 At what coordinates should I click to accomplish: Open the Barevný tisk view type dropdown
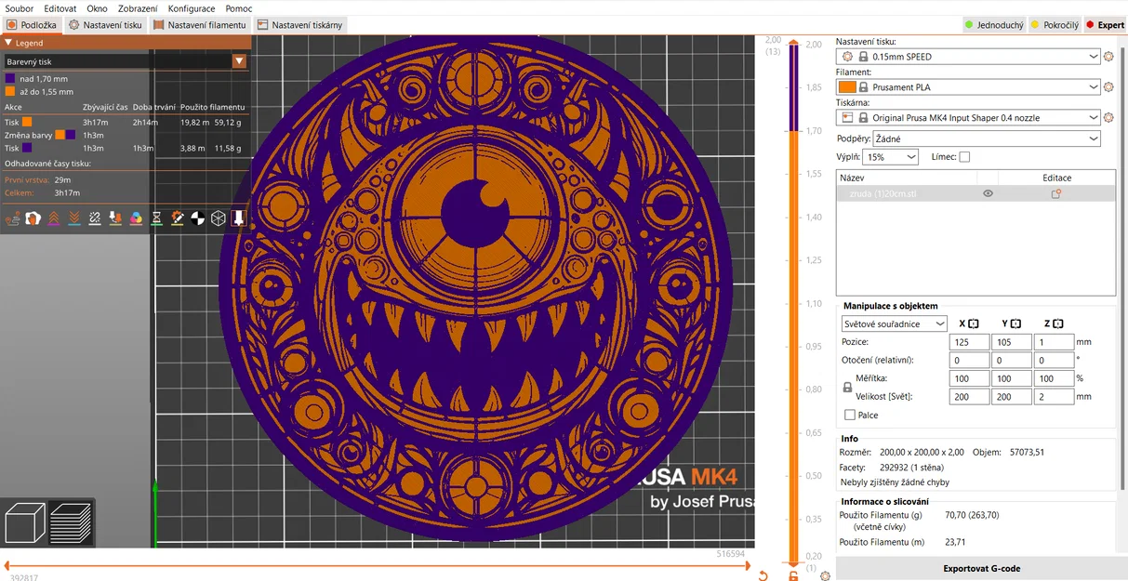[x=126, y=61]
